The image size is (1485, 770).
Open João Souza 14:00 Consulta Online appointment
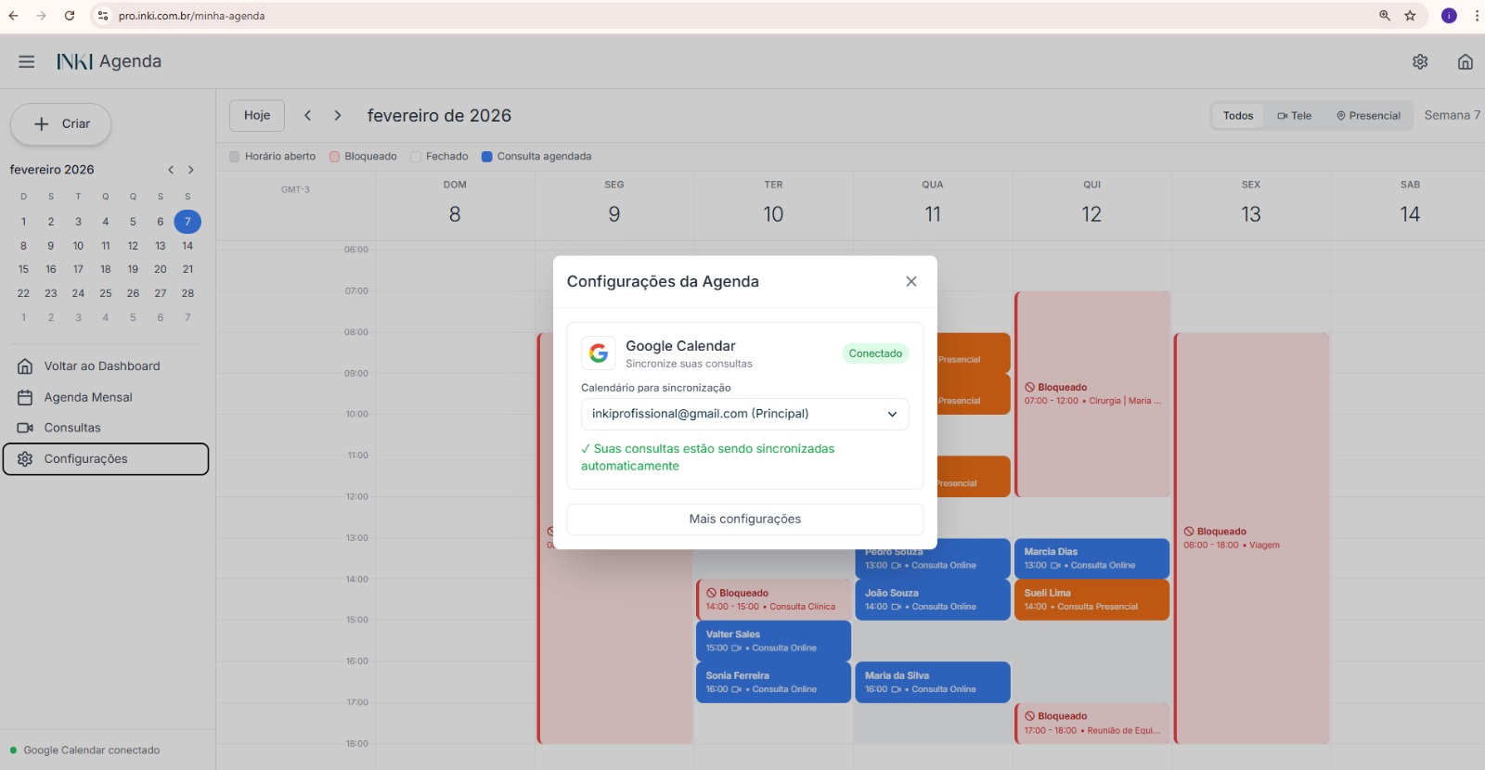(932, 599)
